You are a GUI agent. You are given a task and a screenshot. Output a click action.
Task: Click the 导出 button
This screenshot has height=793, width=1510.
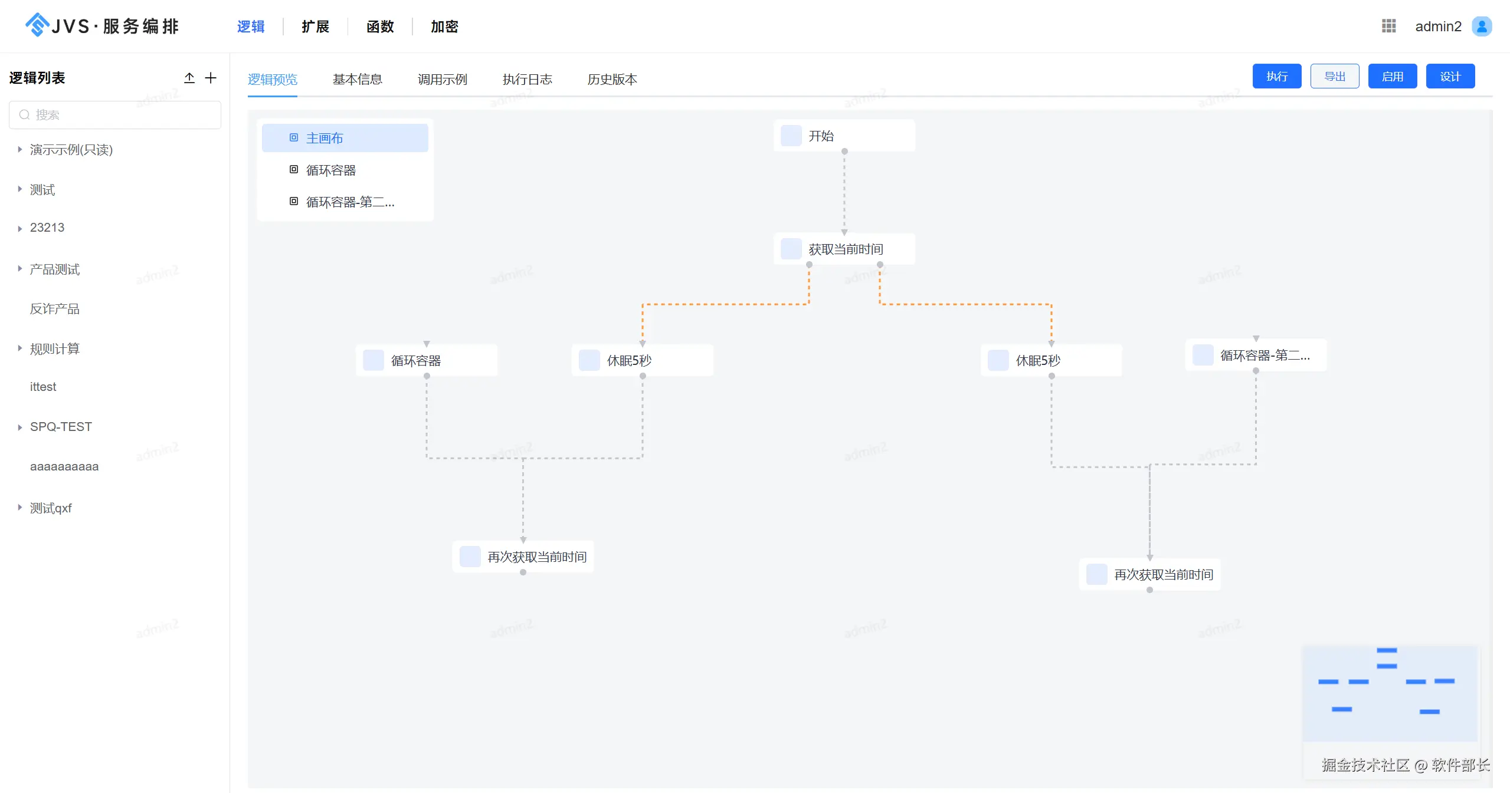pyautogui.click(x=1334, y=77)
